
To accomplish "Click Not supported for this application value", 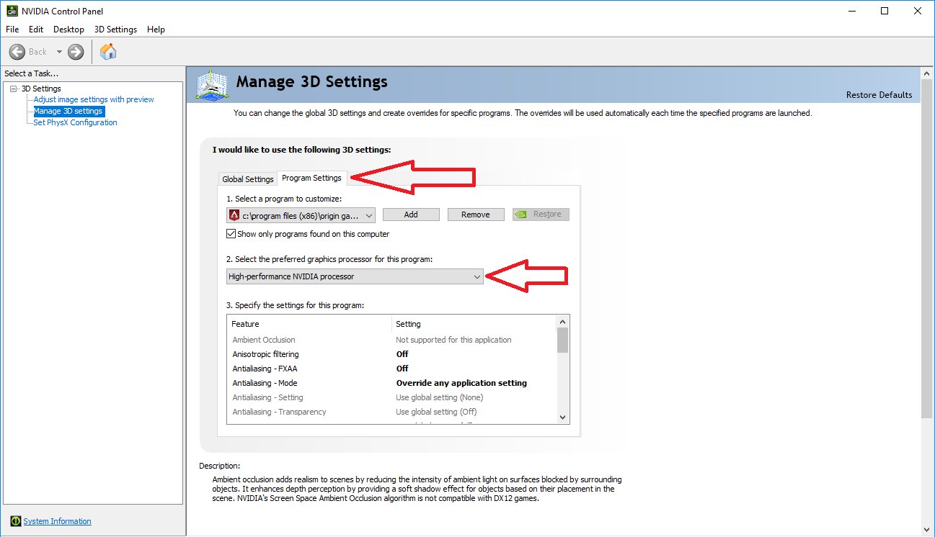I will (453, 340).
